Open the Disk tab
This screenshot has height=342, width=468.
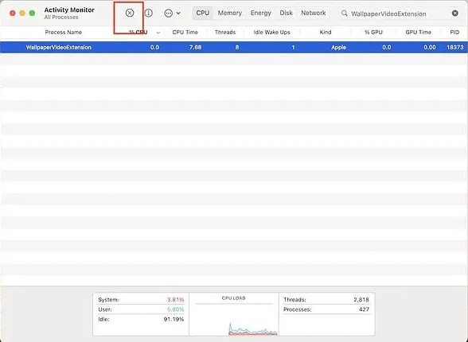click(286, 13)
